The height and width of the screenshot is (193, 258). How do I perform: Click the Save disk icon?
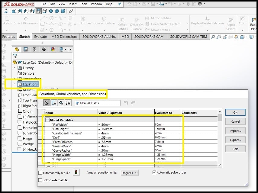[153, 4]
